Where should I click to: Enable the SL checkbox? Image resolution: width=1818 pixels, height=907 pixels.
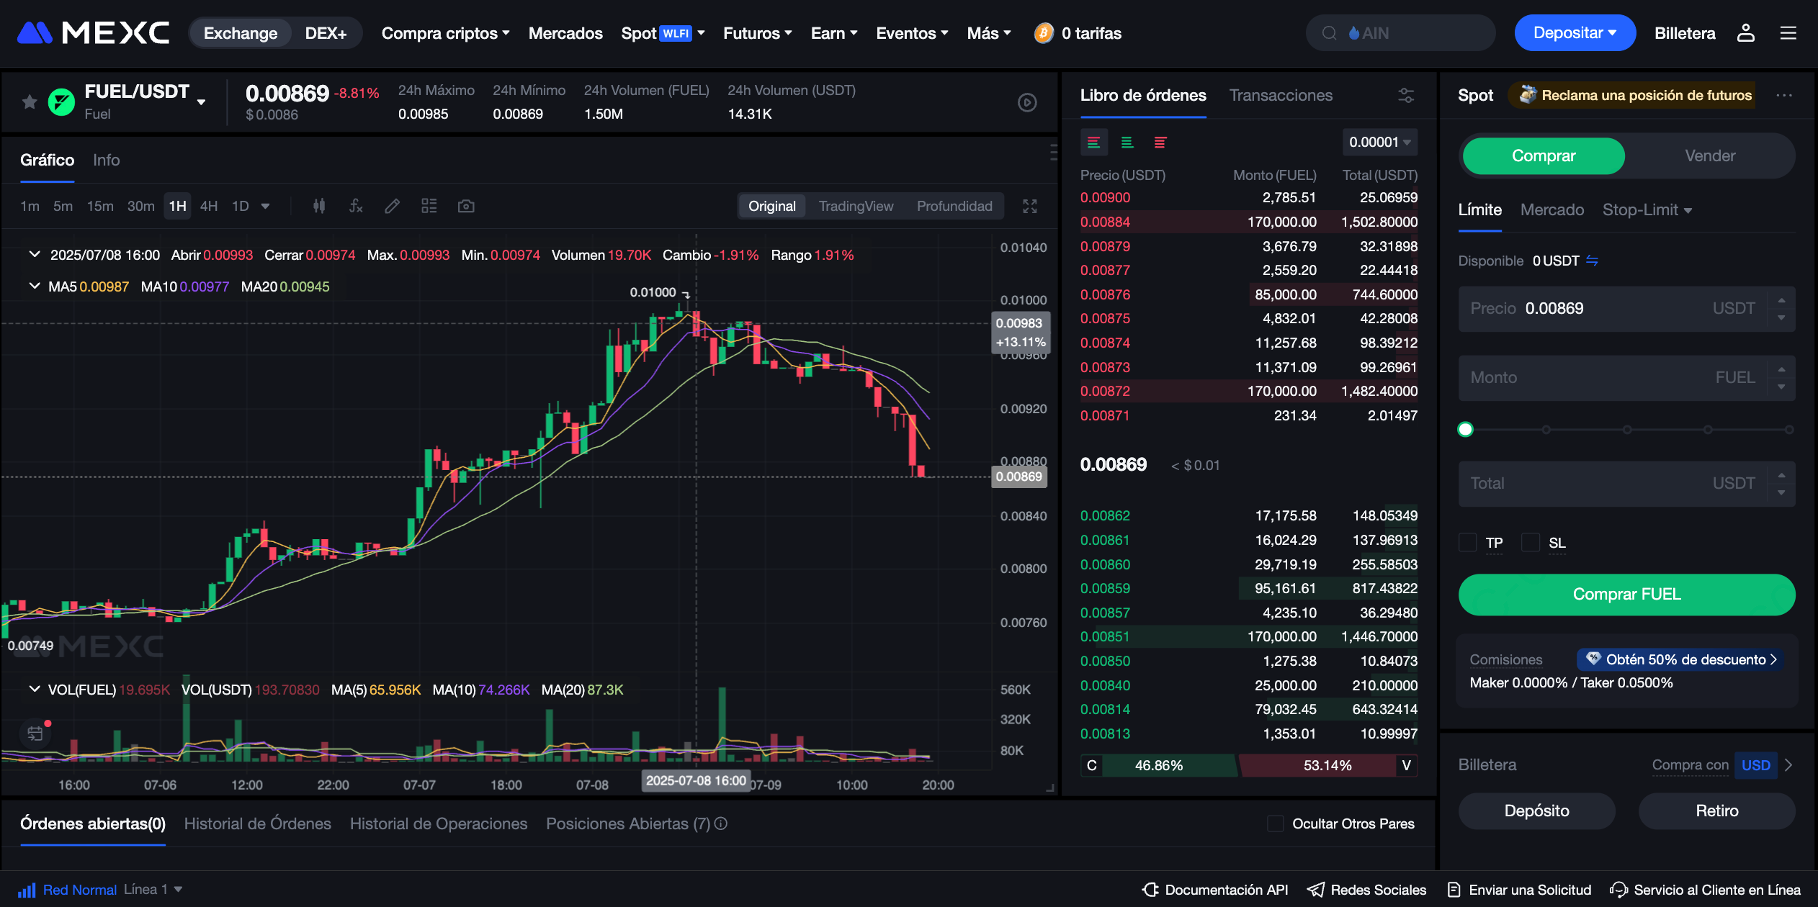pos(1531,543)
